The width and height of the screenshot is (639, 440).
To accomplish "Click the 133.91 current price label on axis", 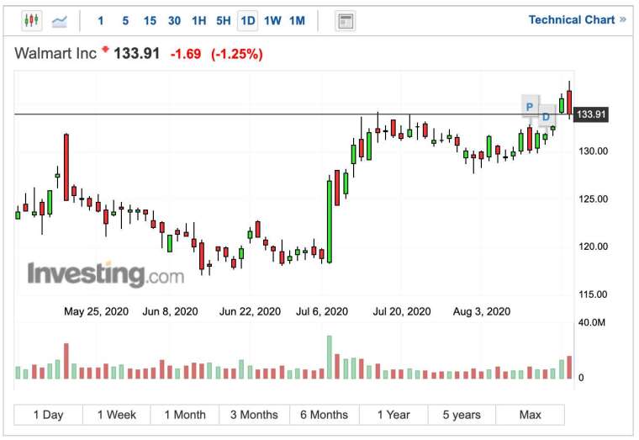I will pyautogui.click(x=591, y=114).
